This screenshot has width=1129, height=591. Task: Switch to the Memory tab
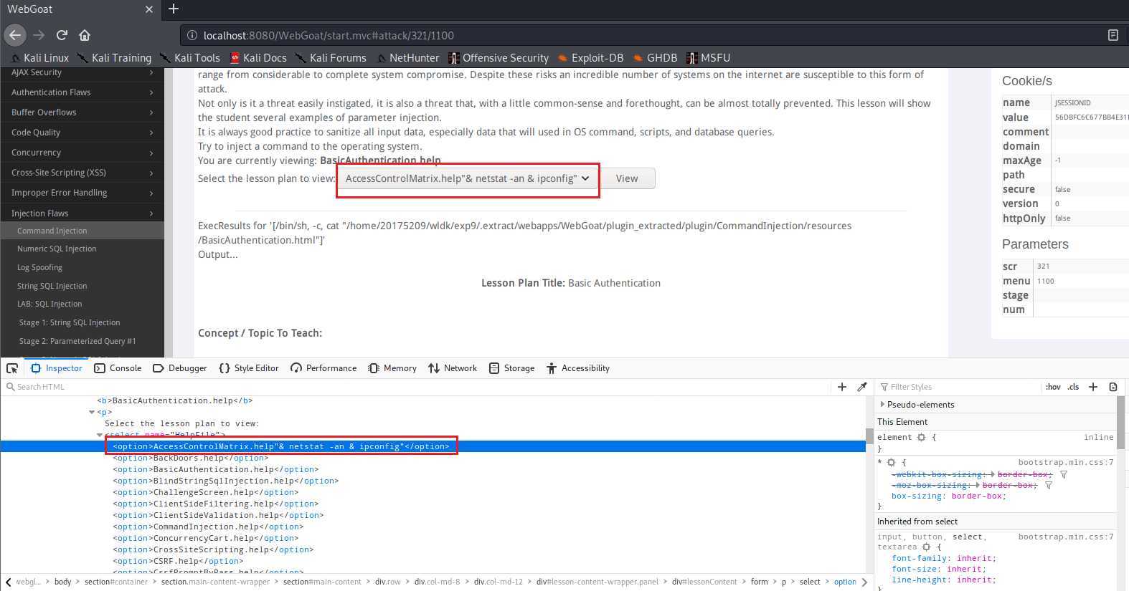[x=392, y=368]
